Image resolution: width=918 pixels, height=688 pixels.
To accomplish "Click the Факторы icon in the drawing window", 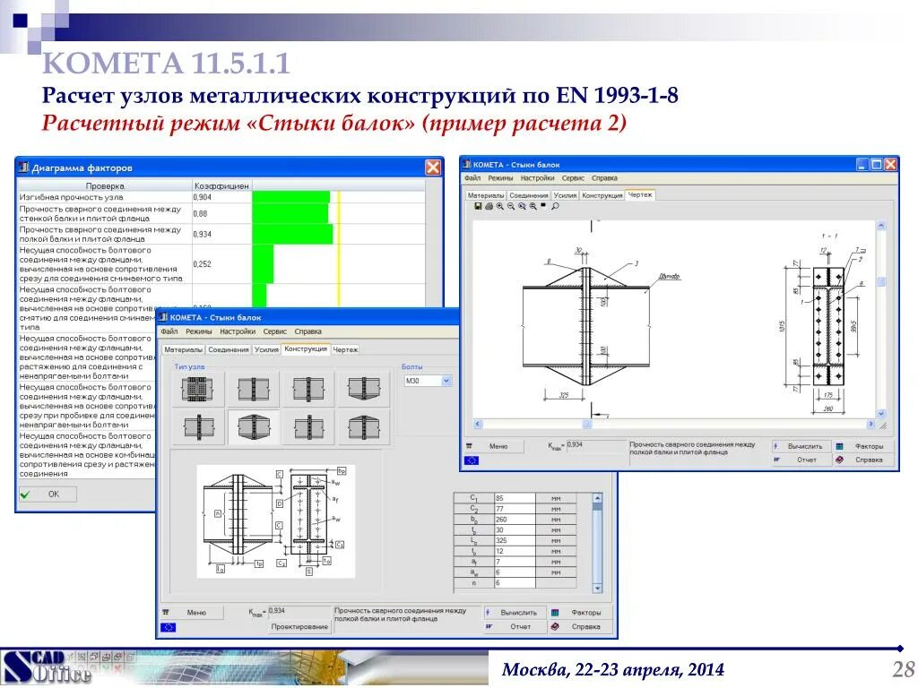I will pyautogui.click(x=839, y=446).
